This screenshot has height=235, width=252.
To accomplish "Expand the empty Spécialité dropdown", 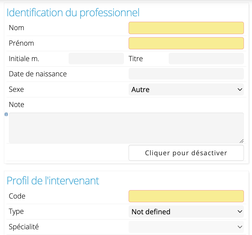I will pos(186,227).
